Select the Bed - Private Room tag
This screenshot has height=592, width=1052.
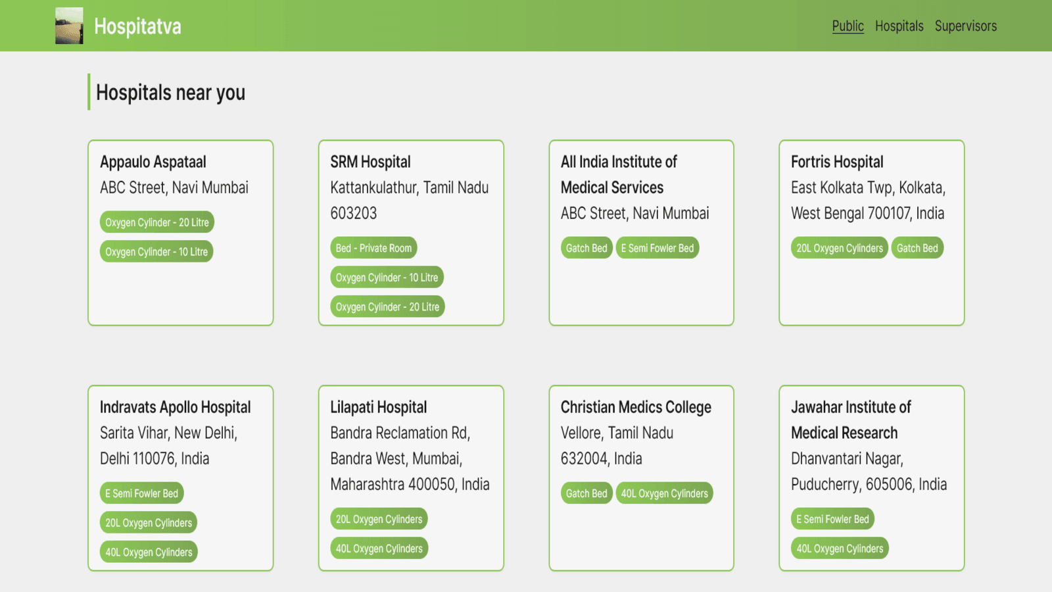(373, 248)
